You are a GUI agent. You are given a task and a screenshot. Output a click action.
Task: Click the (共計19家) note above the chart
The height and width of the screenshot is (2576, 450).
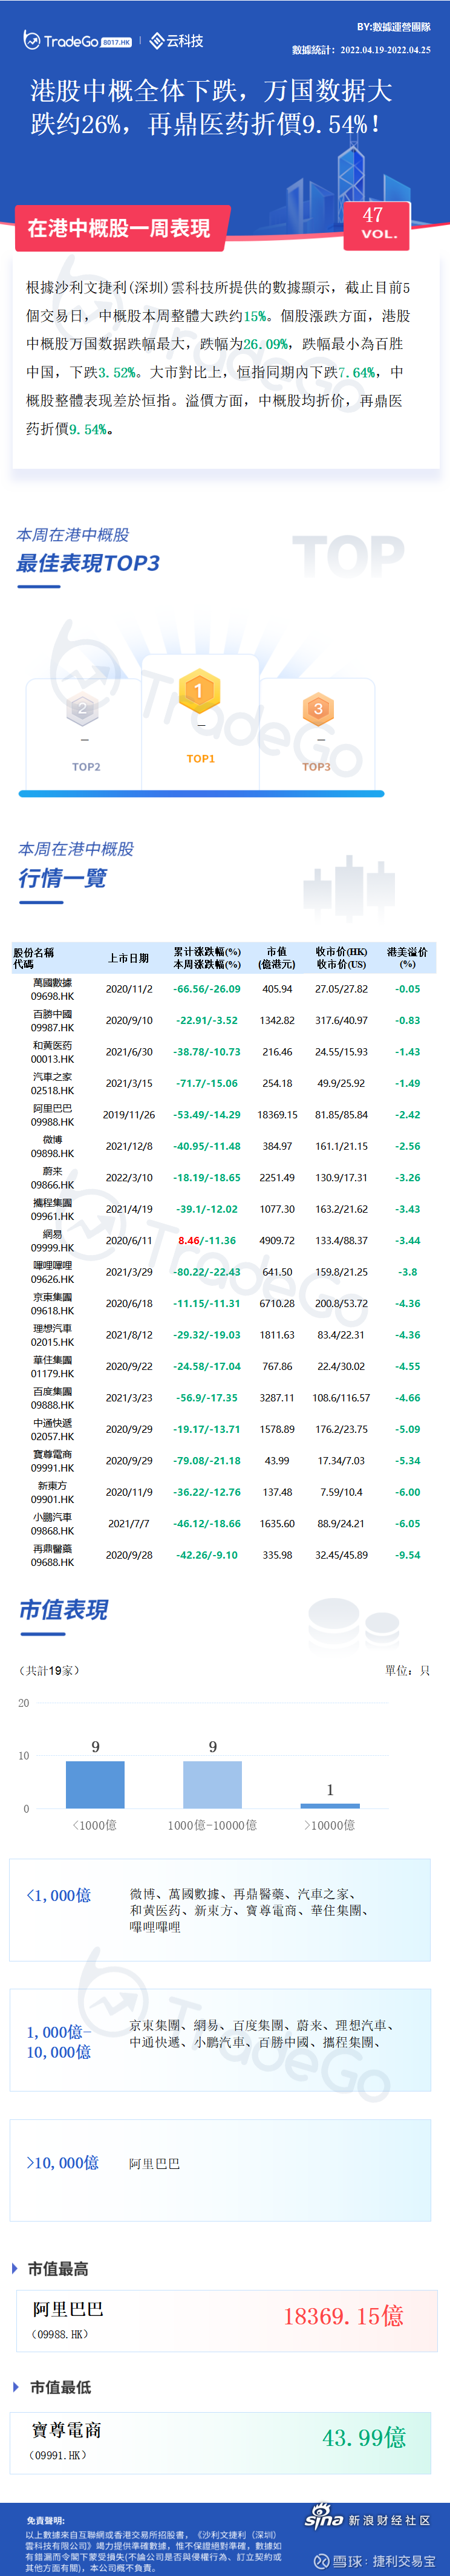tap(49, 1670)
